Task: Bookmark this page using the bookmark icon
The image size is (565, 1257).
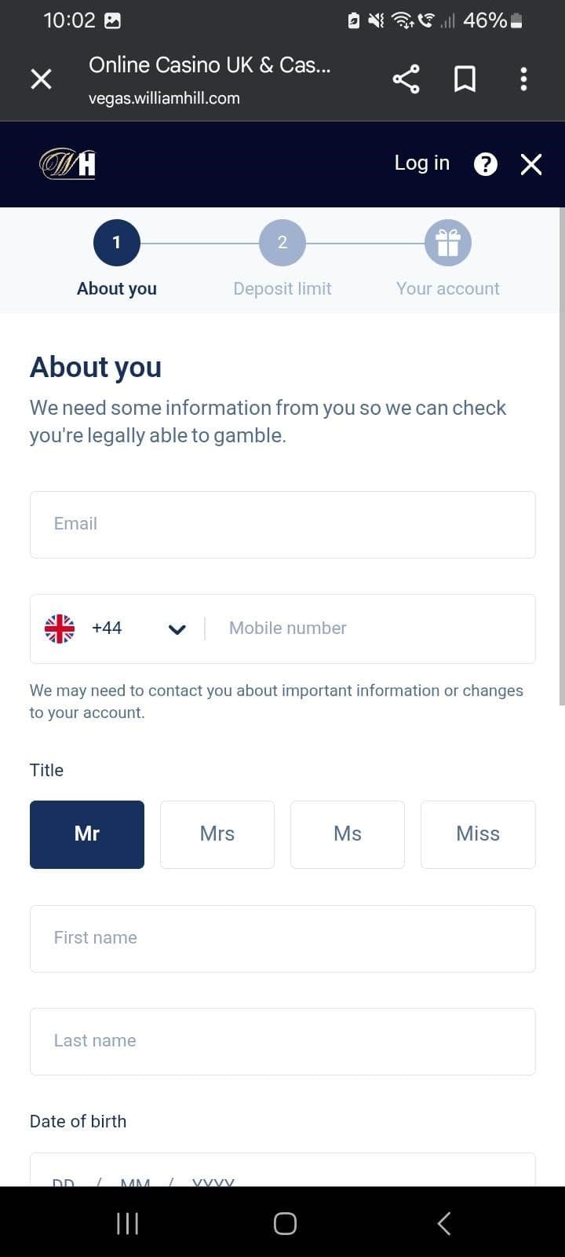Action: pos(465,79)
